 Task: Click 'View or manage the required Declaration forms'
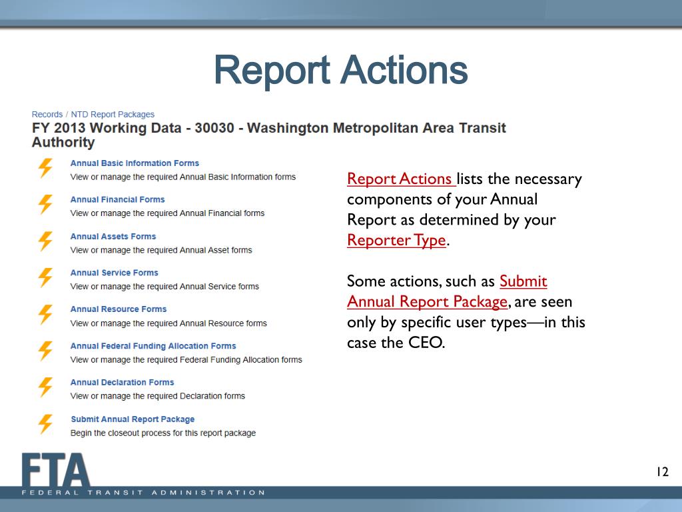158,396
